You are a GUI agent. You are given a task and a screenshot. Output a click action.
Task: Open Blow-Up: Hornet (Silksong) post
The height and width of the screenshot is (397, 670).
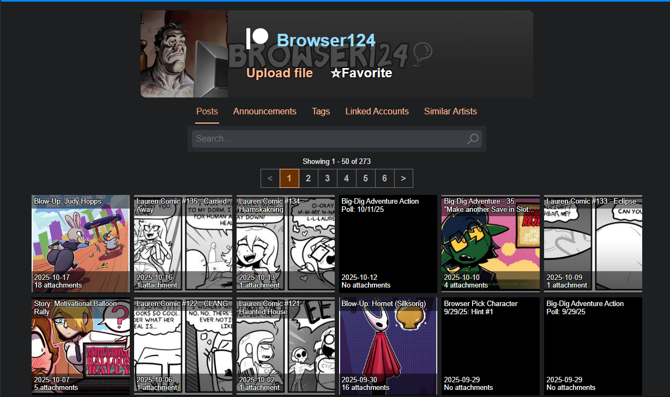click(x=388, y=346)
